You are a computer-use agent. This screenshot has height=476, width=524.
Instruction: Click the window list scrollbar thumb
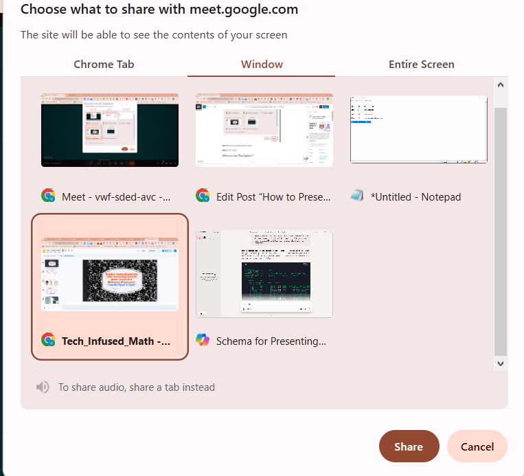pyautogui.click(x=501, y=231)
